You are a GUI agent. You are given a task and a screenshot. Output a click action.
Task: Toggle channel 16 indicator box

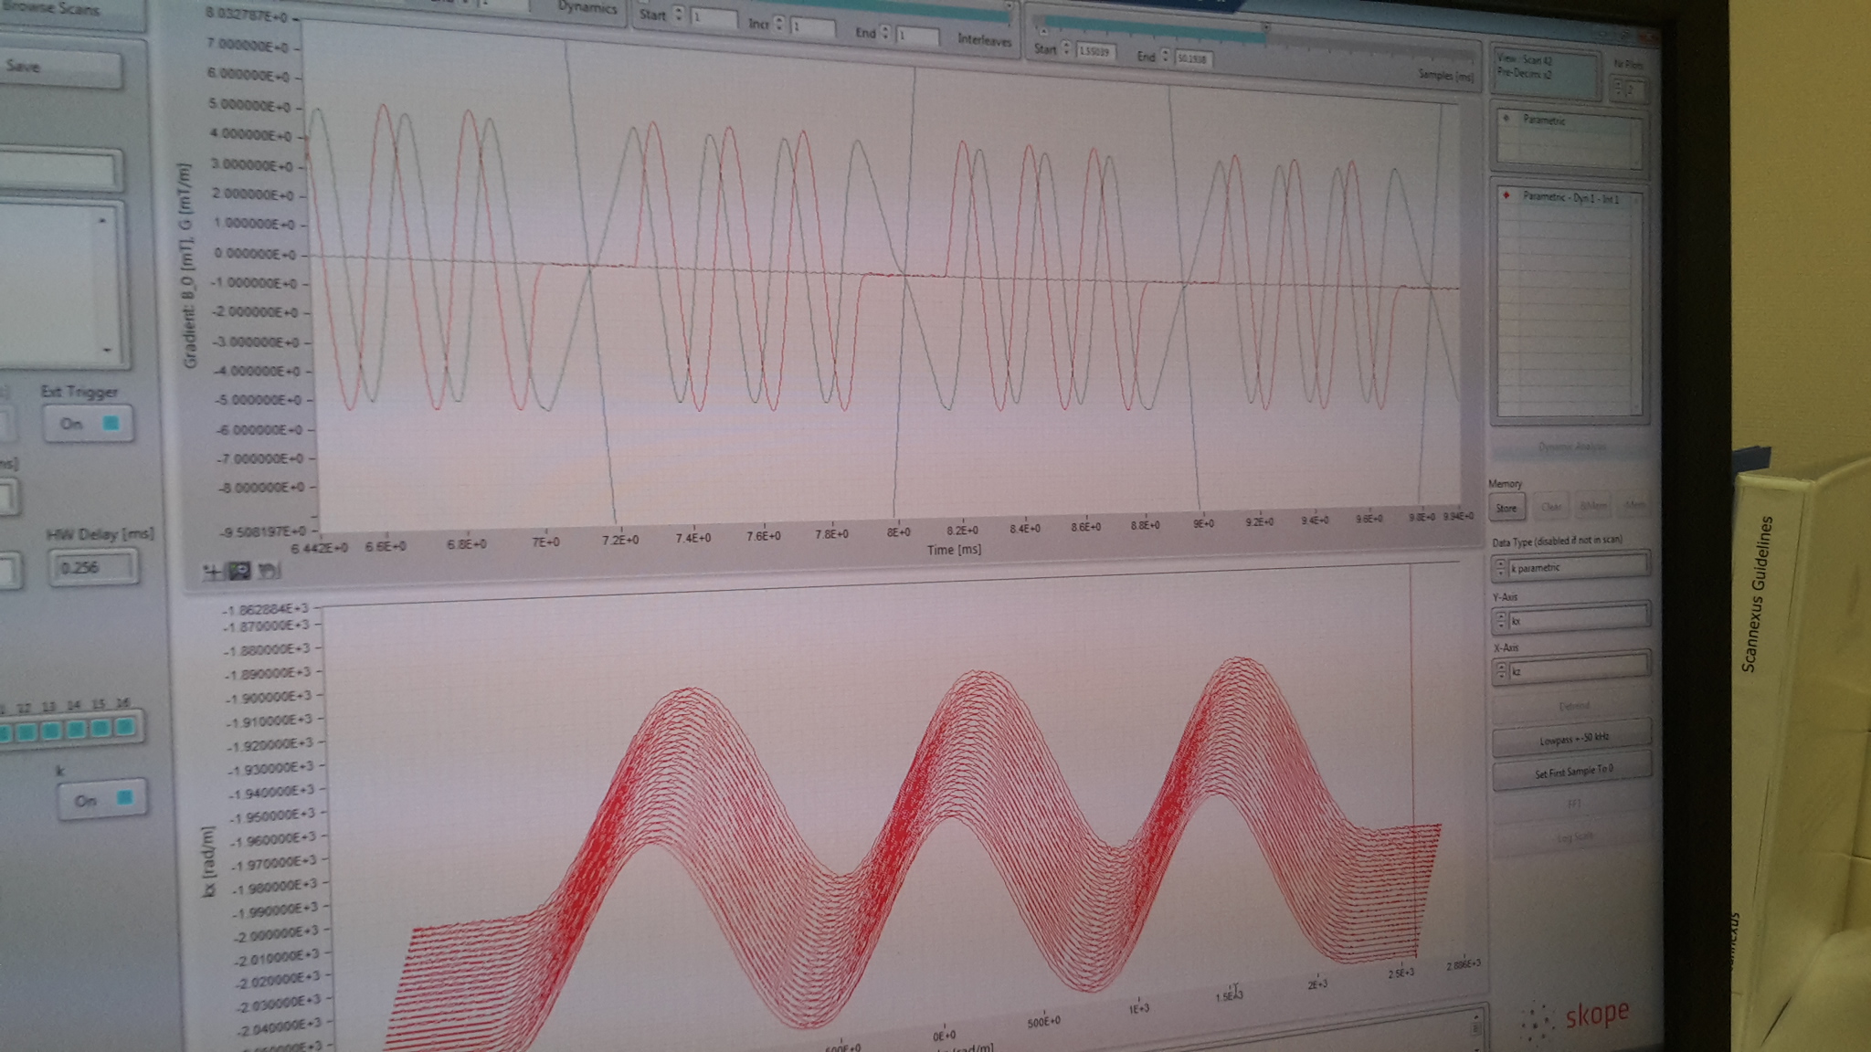click(x=125, y=728)
